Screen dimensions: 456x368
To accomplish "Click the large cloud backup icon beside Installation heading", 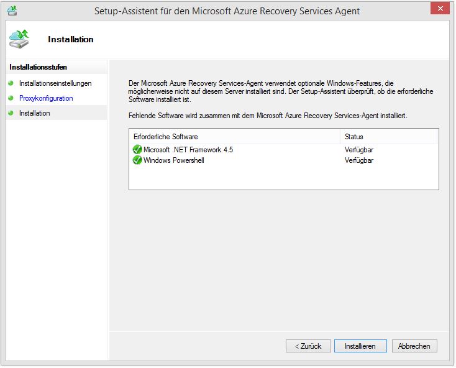I will click(x=19, y=39).
